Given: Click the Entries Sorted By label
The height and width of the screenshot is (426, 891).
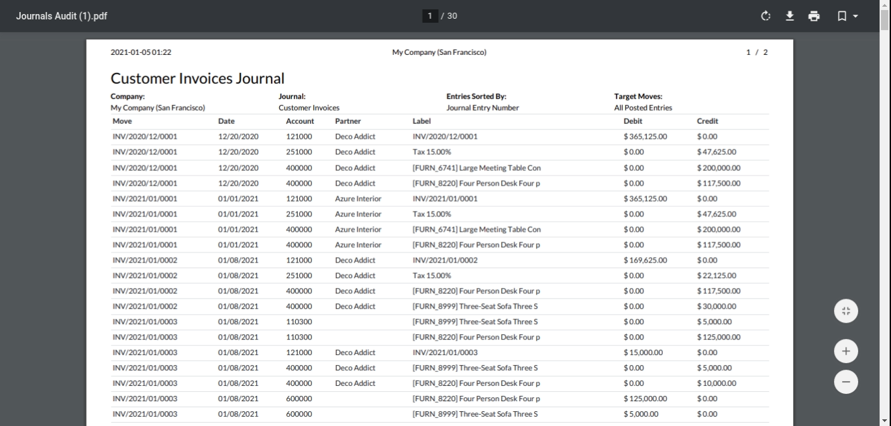Looking at the screenshot, I should pyautogui.click(x=476, y=96).
